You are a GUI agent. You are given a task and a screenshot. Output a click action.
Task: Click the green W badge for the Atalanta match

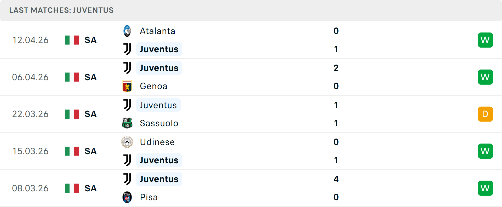pyautogui.click(x=485, y=40)
